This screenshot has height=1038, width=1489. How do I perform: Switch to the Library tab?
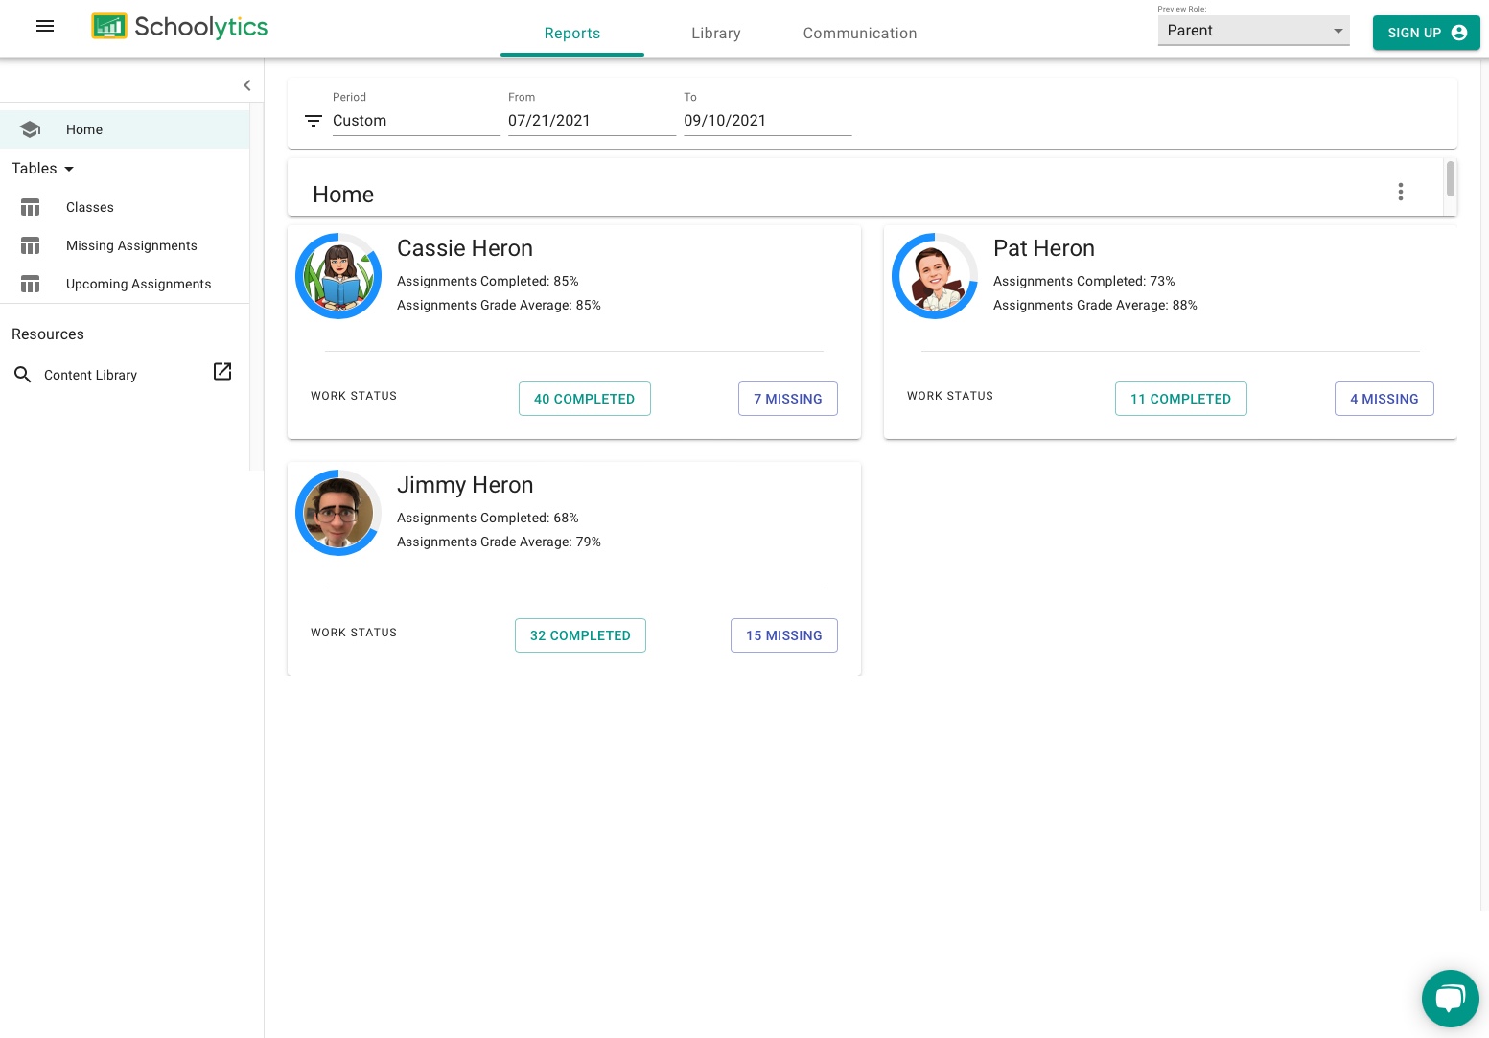(716, 34)
